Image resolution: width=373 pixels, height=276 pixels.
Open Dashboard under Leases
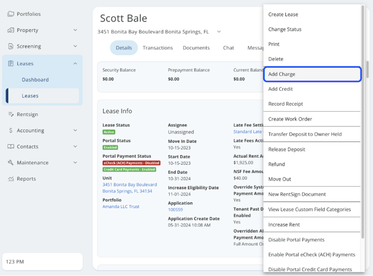[x=35, y=80]
